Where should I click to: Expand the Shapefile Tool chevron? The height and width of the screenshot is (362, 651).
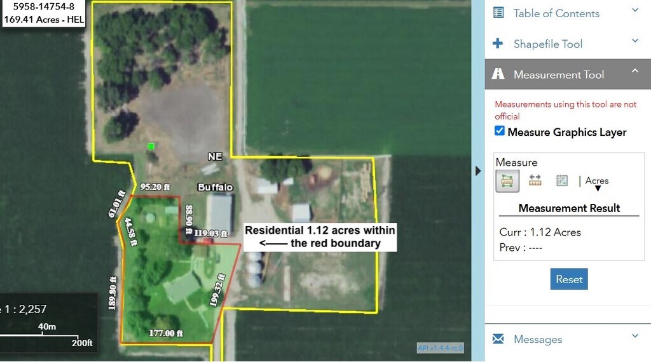(x=635, y=41)
